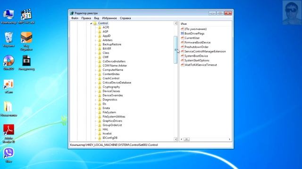The height and width of the screenshot is (169, 302).
Task: Select the Errata key
Action: 106,108
